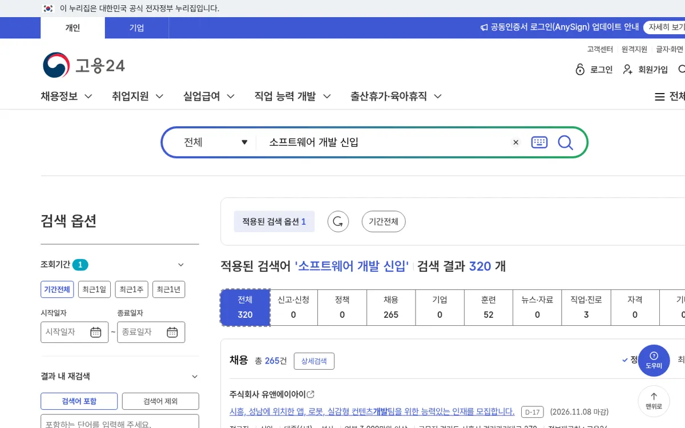Viewport: 685px width, 428px height.
Task: Open the virtual keyboard icon in search bar
Action: [x=539, y=143]
